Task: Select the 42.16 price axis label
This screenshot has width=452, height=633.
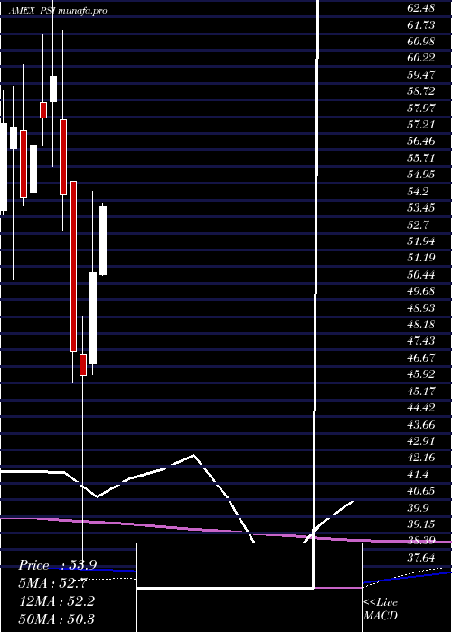Action: click(420, 458)
